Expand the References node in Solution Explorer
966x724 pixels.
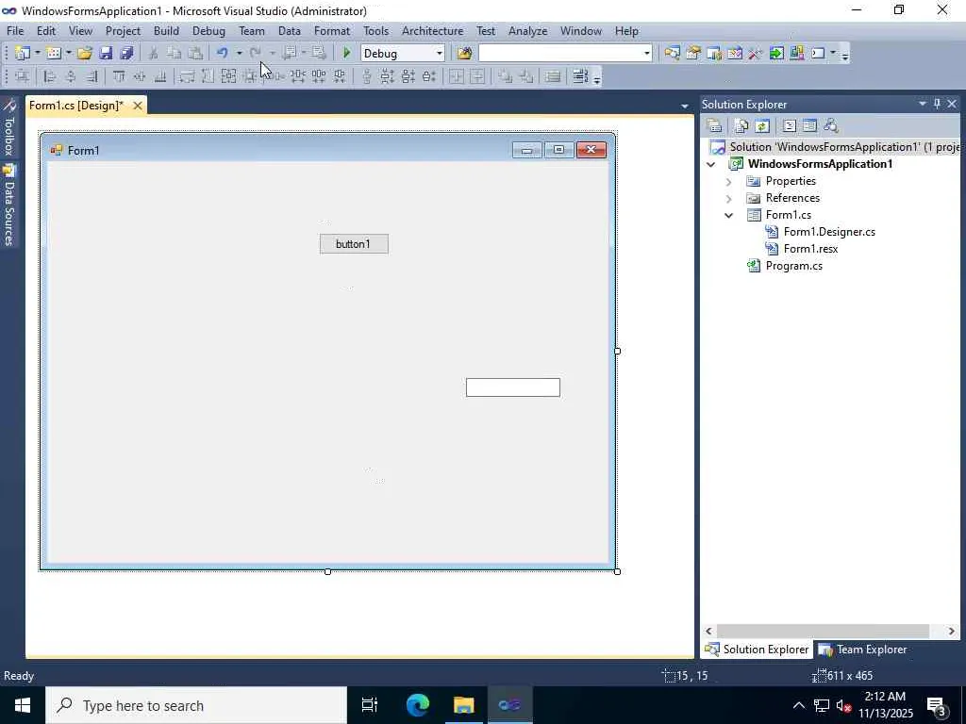coord(729,198)
